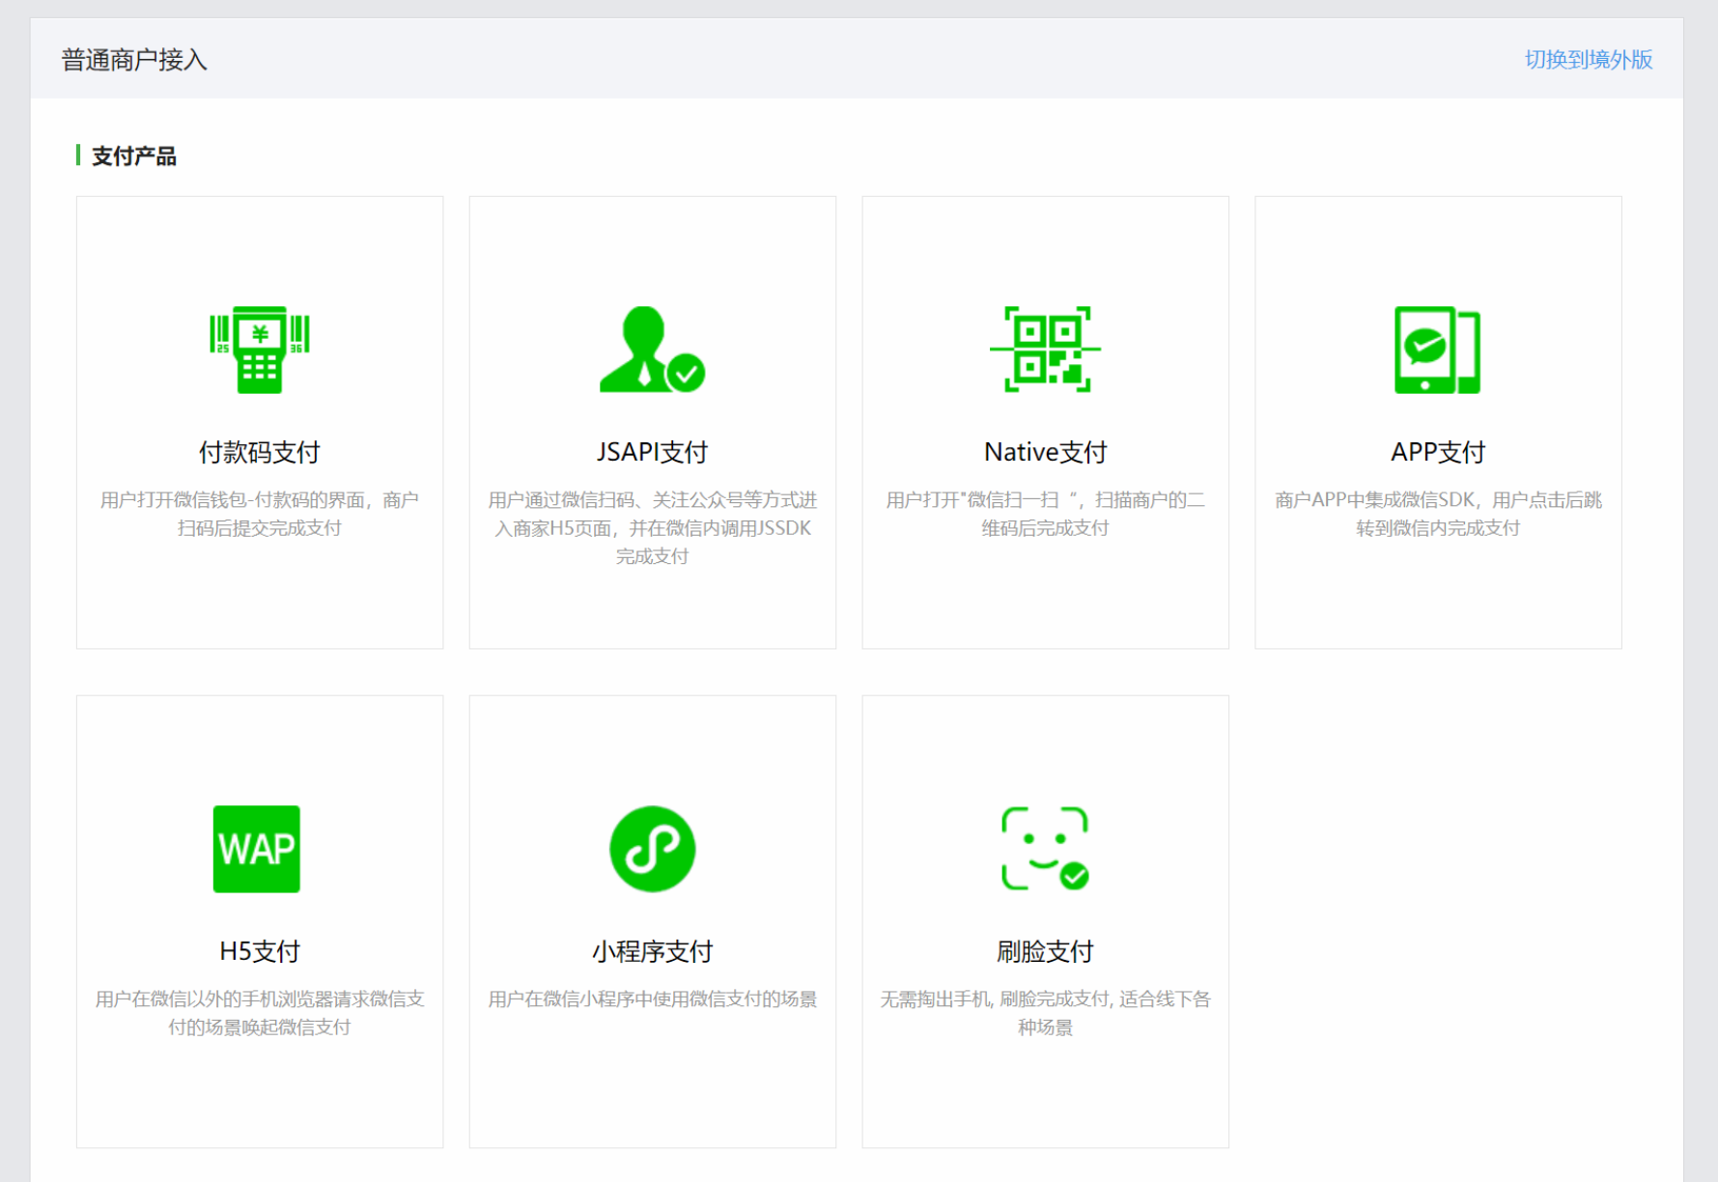1718x1182 pixels.
Task: Click the 小程序支付 mini program icon
Action: pyautogui.click(x=652, y=849)
